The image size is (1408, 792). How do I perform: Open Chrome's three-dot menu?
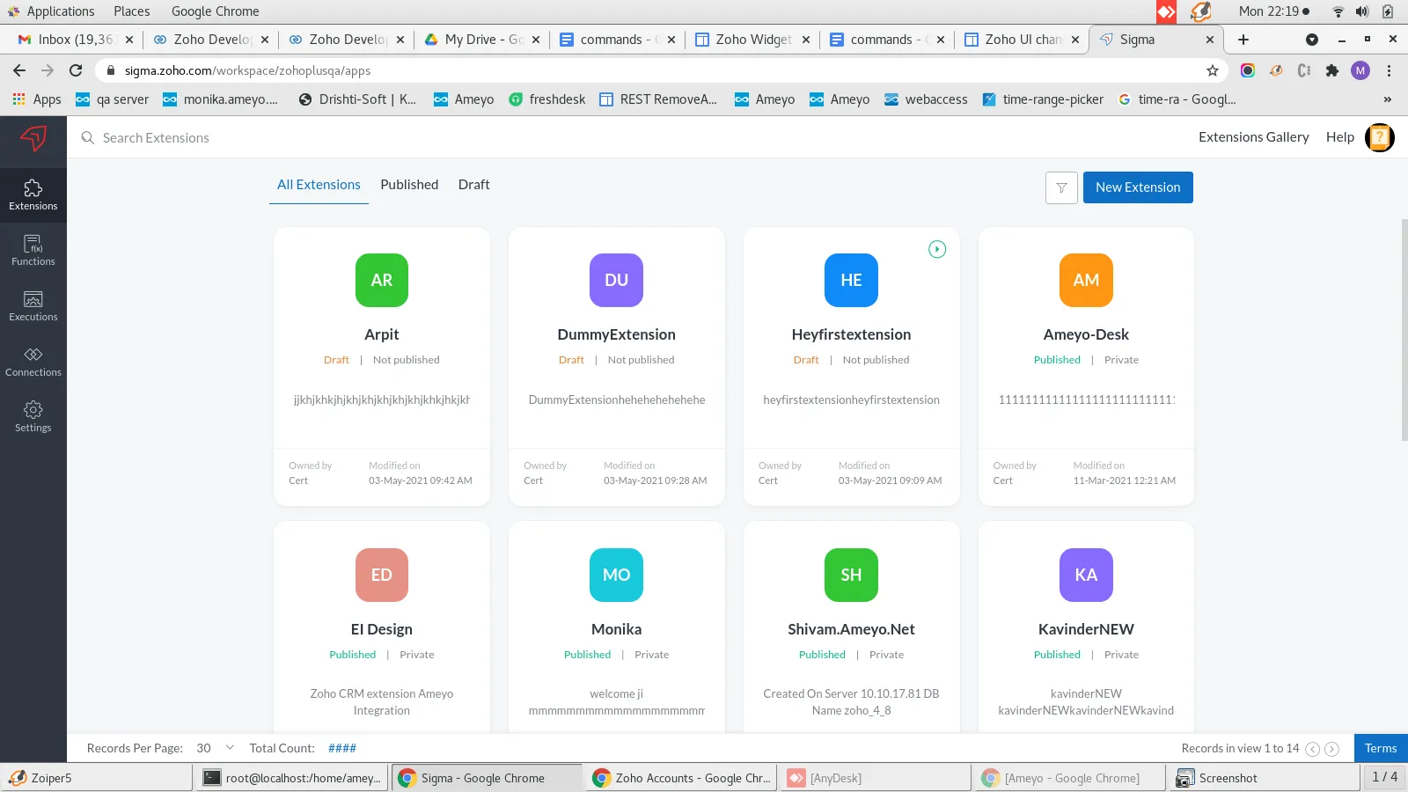[x=1390, y=70]
